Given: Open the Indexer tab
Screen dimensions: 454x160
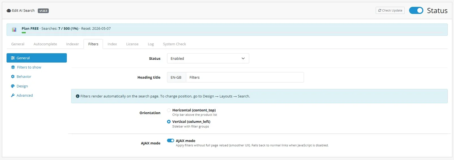Looking at the screenshot, I should coord(73,44).
